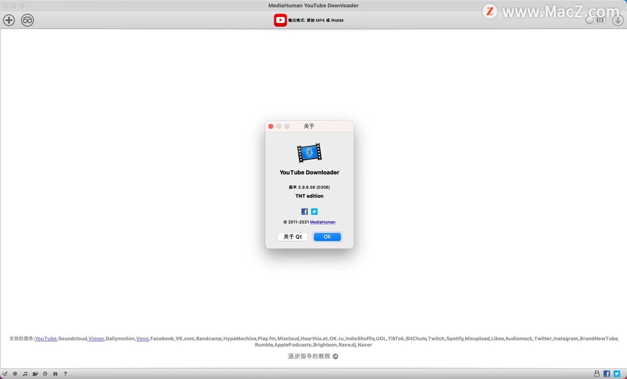Click the red YouTube output format icon

point(280,20)
